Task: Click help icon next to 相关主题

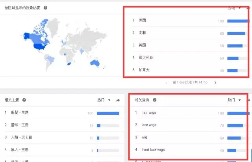Action: pos(24,100)
